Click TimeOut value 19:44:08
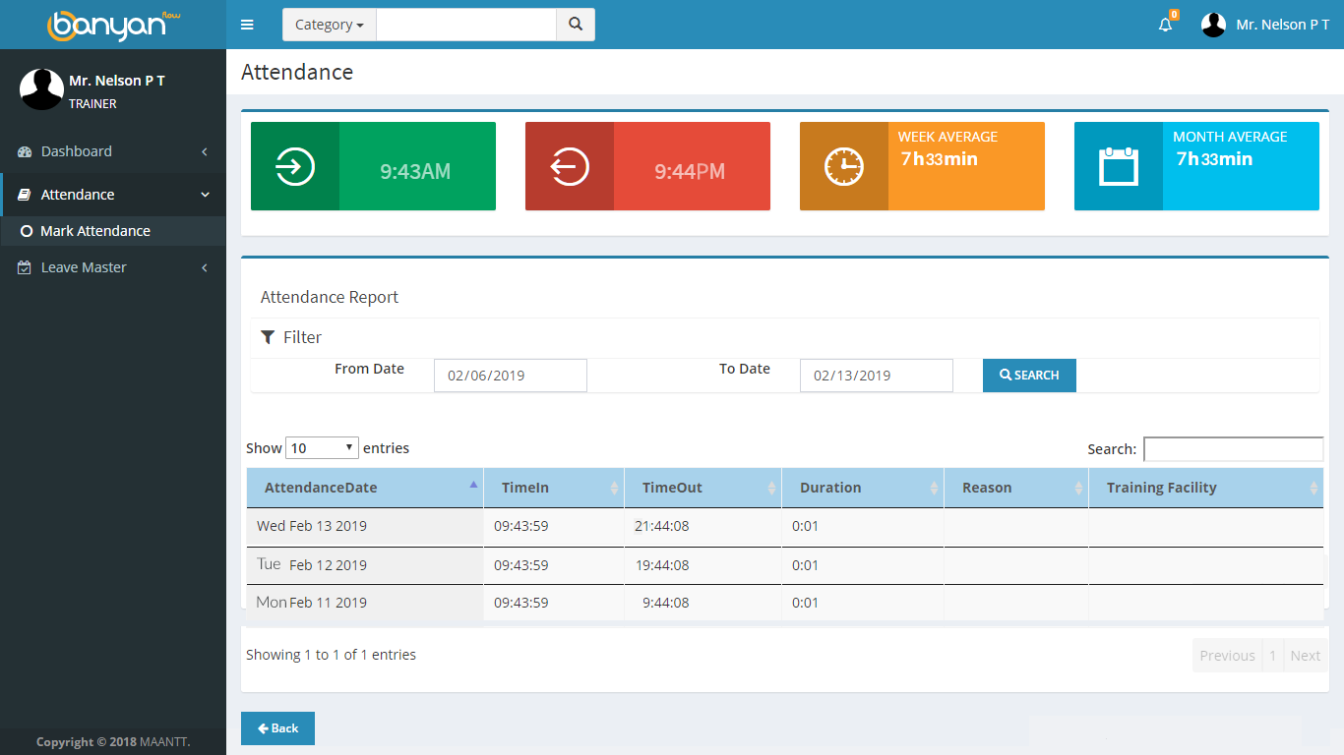The image size is (1344, 755). point(662,565)
